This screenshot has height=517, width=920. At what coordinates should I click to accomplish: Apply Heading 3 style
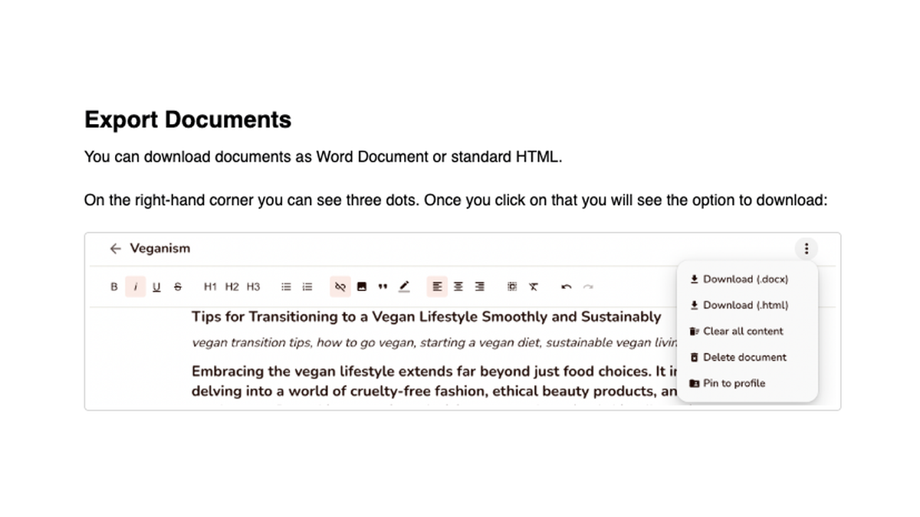coord(253,286)
